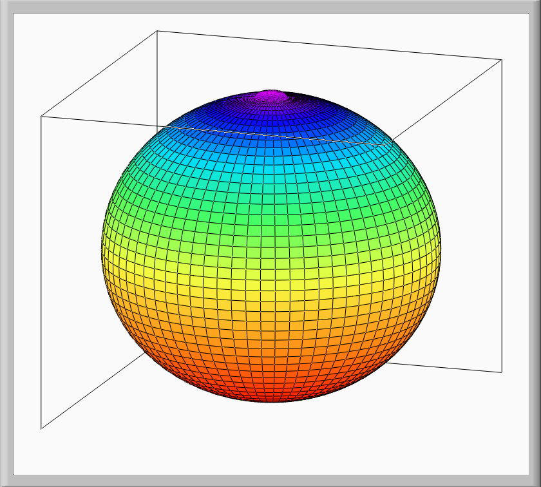Click the dark blue band near the sphere's top
The height and width of the screenshot is (487, 541).
[x=270, y=119]
